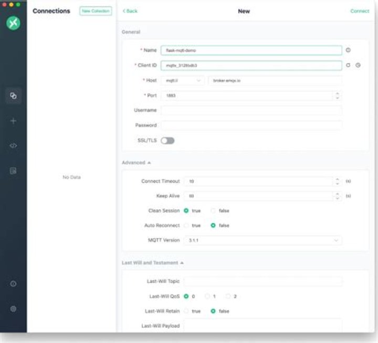378x343 pixels.
Task: Select Clean Session true
Action: coord(186,210)
